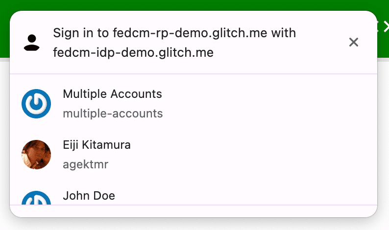The image size is (389, 230).
Task: Click John Doe's blue power avatar
Action: point(36,198)
